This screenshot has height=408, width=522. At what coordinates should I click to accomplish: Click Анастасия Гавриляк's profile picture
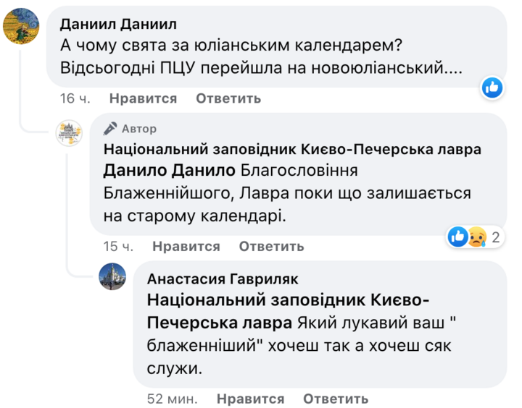(x=112, y=276)
